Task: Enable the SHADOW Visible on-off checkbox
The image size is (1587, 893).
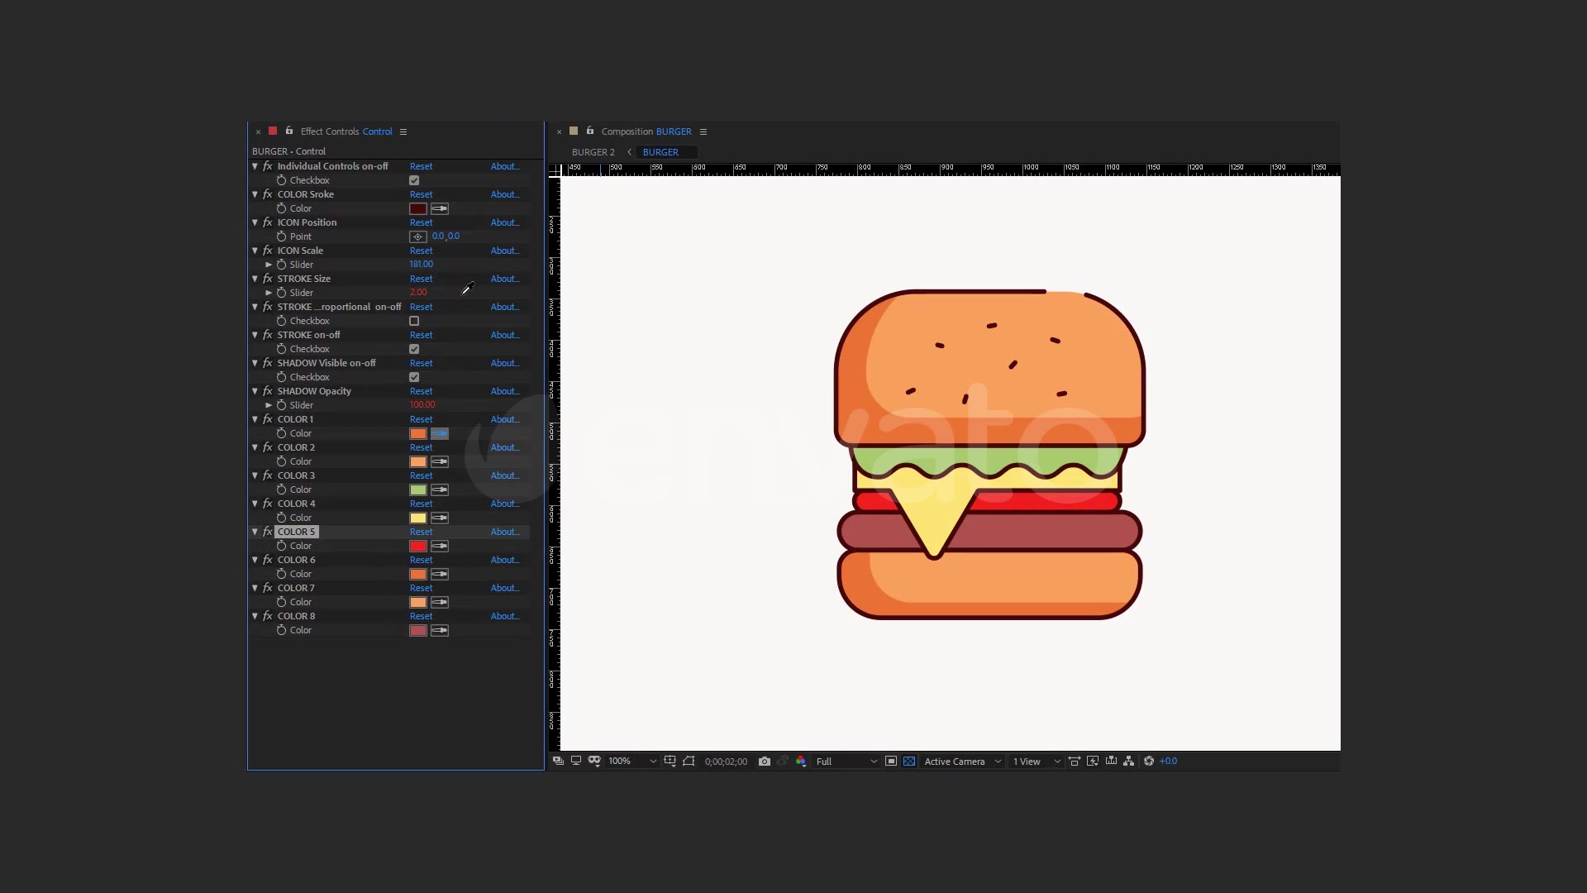Action: 414,376
